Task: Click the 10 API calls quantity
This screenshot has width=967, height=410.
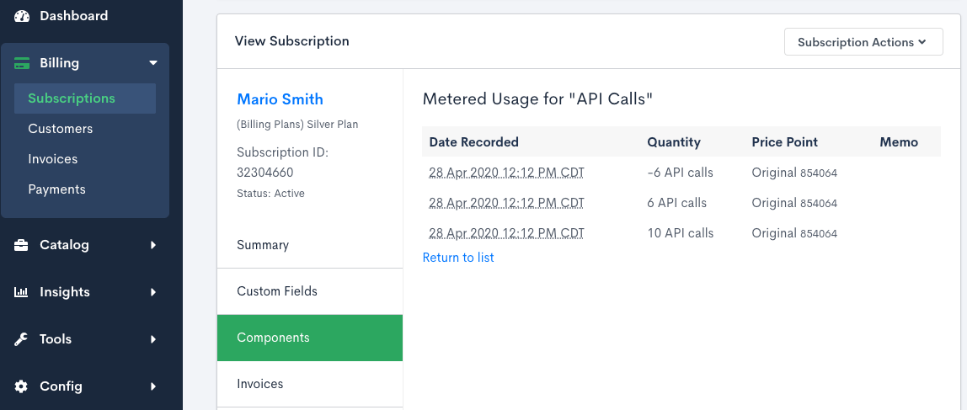Action: (x=681, y=234)
